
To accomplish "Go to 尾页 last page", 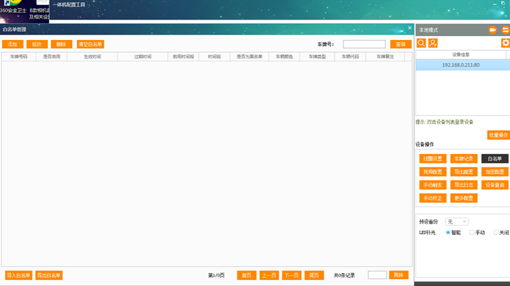I will (314, 275).
